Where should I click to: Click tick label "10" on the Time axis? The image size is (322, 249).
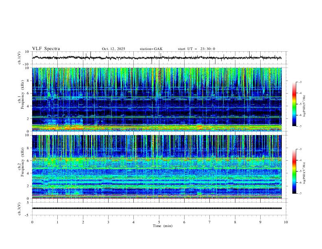(x=286, y=222)
